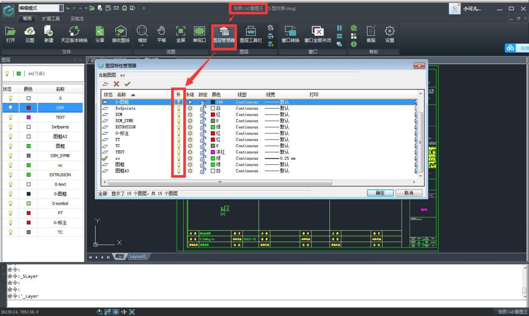
Task: Toggle the on/off bulb for DIM_SYMB layer
Action: (178, 121)
